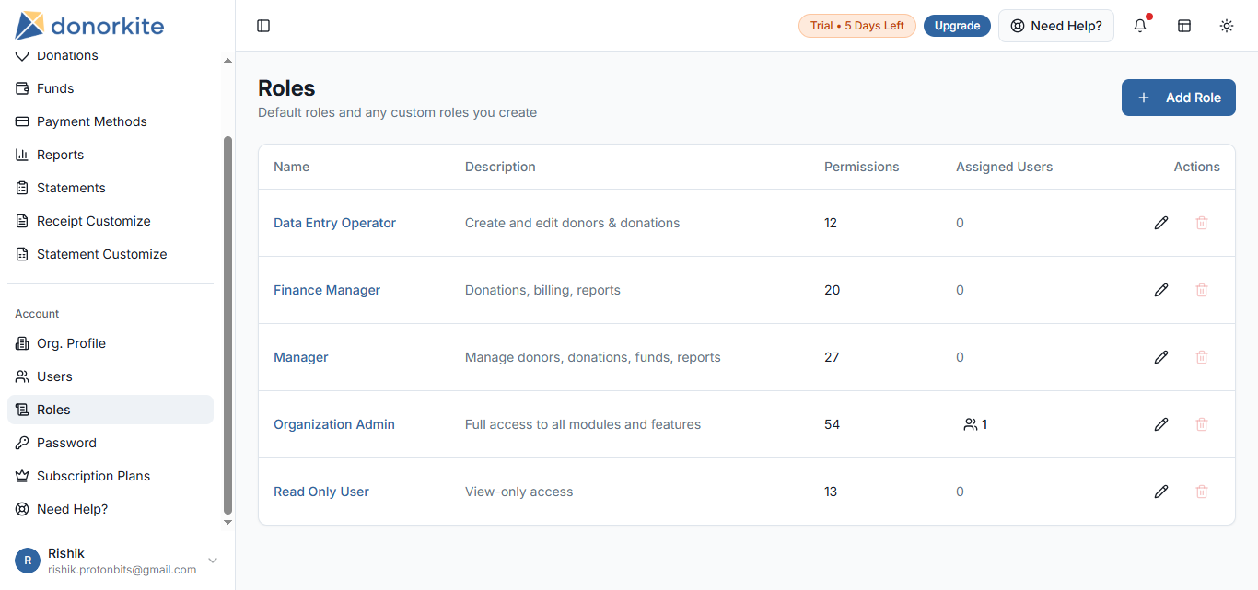1258x590 pixels.
Task: Click the rishik.protonbits@gmail.com email text
Action: click(122, 570)
